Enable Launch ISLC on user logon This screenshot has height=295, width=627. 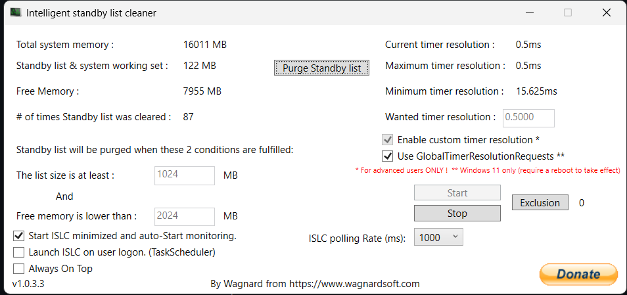click(18, 253)
